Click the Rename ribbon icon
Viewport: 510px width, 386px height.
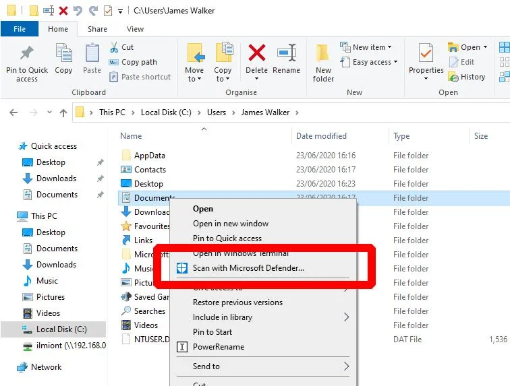pos(287,53)
